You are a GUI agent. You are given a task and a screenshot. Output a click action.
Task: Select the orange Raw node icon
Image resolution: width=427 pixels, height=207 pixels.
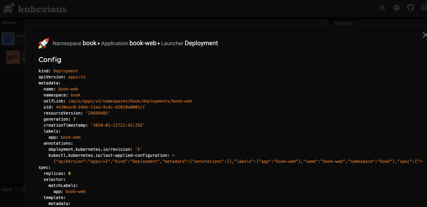click(13, 57)
